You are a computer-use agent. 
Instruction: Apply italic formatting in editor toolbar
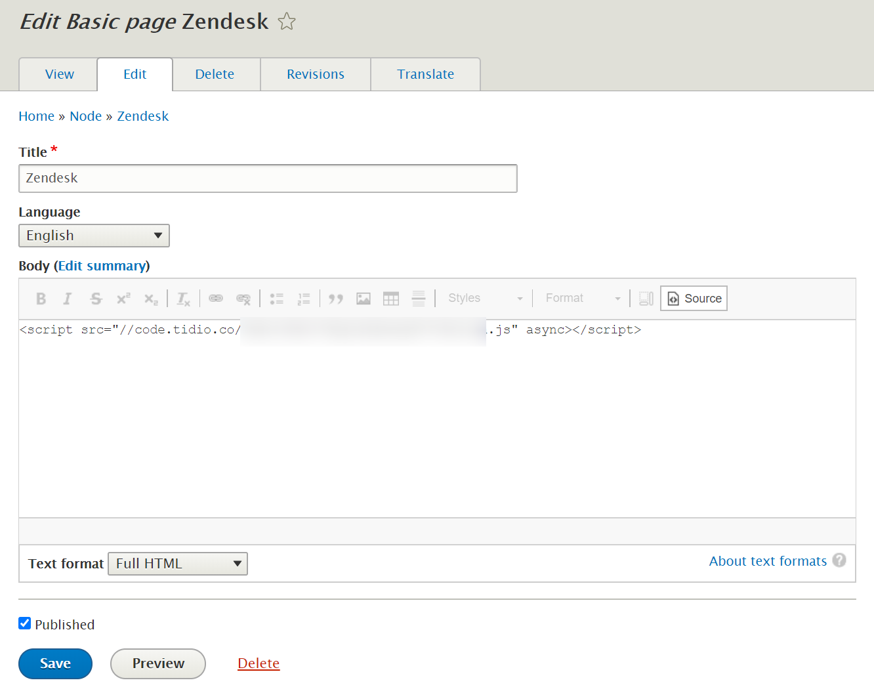tap(68, 299)
